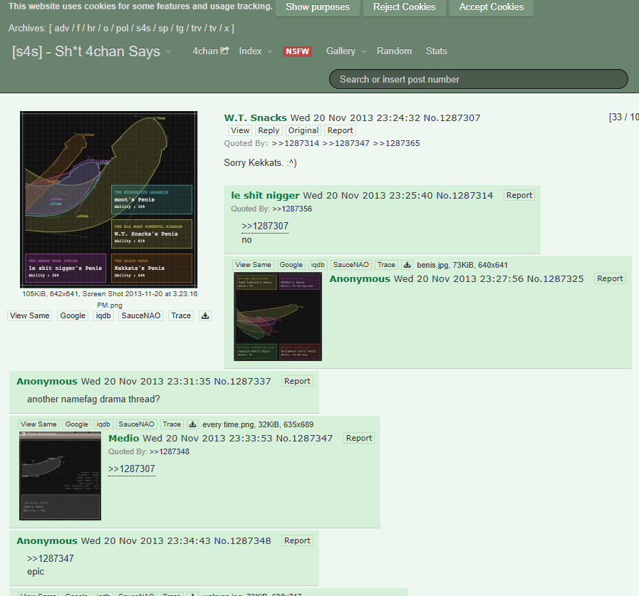Screen dimensions: 639x596
Task: Open the every time.png thumbnail
Action: click(x=61, y=476)
